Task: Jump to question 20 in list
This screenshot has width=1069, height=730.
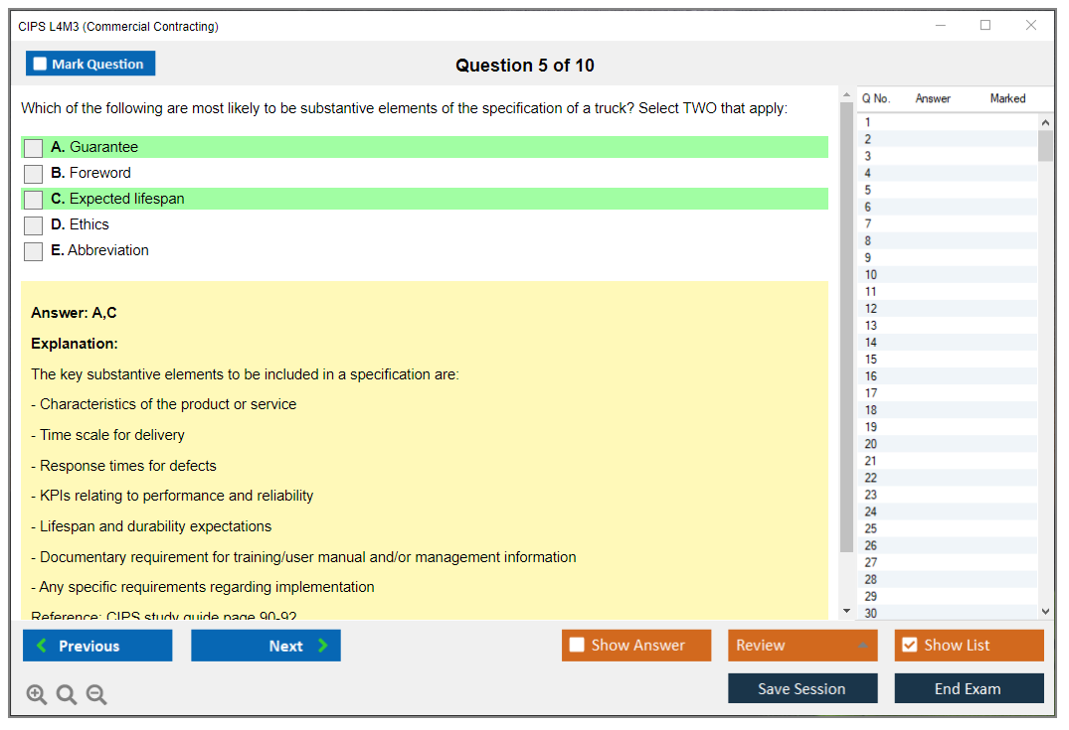Action: [871, 444]
